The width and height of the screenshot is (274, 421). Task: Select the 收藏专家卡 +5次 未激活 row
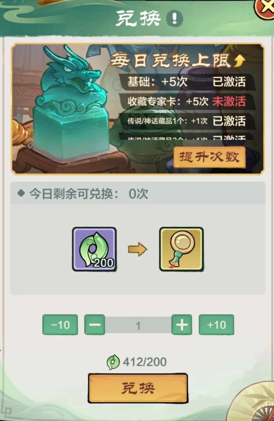click(x=187, y=101)
